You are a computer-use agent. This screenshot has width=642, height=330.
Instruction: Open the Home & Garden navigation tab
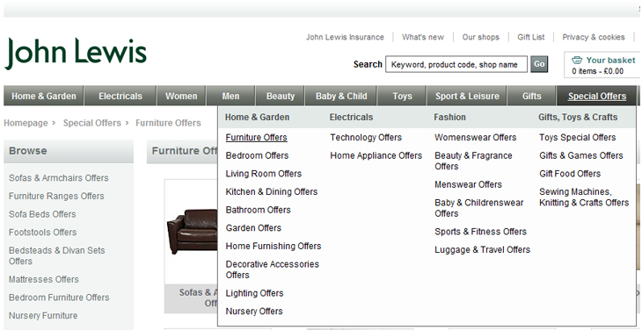44,96
